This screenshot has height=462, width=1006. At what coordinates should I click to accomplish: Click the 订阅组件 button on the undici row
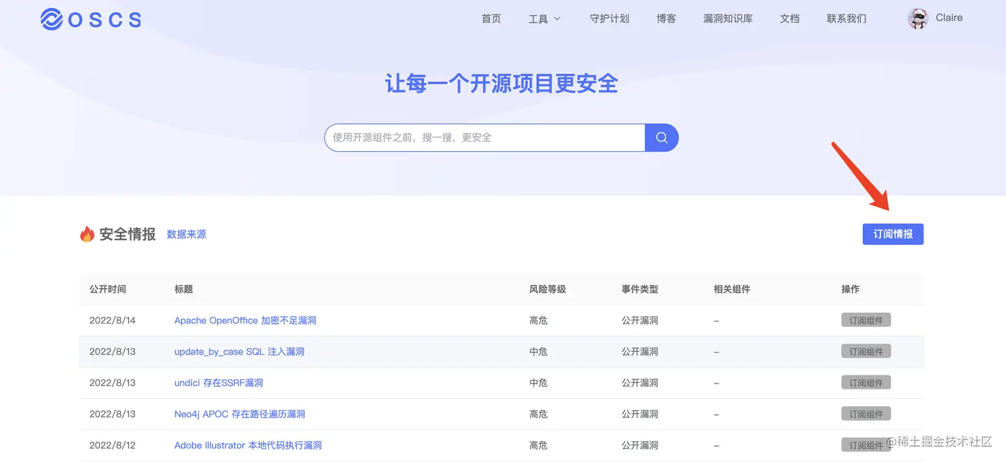click(866, 383)
